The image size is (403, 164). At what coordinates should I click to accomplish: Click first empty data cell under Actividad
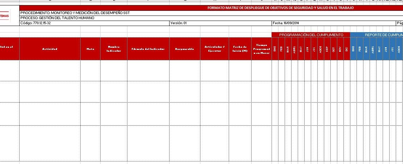(50, 70)
